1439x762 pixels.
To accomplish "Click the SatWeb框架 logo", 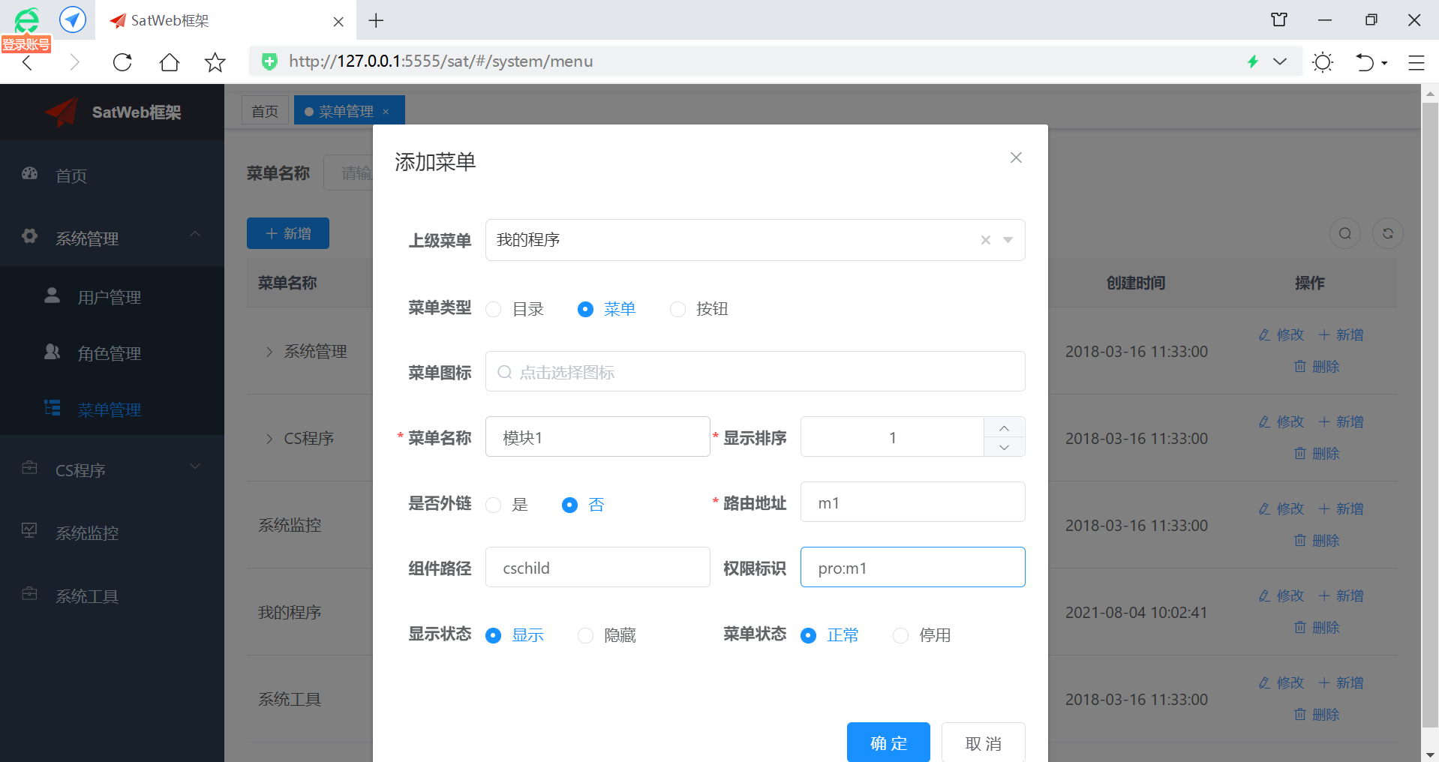I will (113, 112).
